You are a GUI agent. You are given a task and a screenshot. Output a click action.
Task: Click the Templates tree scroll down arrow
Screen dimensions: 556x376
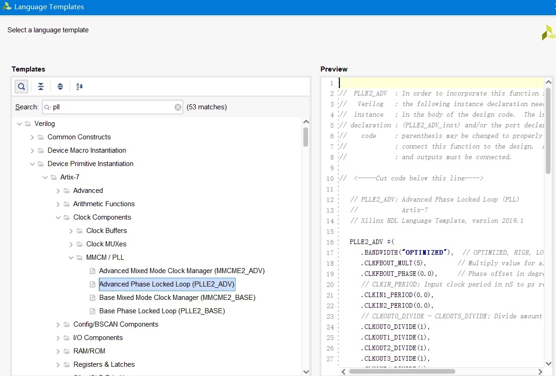pos(306,371)
